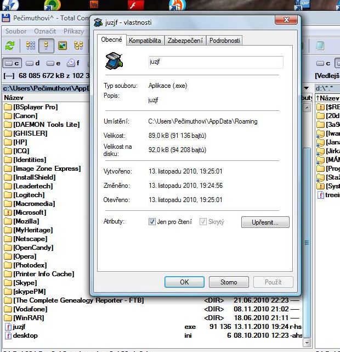340x352 pixels.
Task: Open the Soubor menu
Action: [16, 31]
